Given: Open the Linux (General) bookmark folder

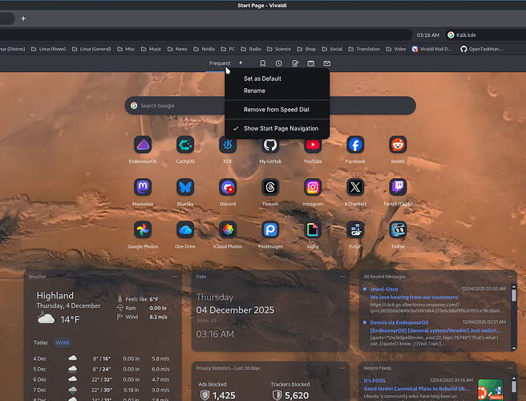Looking at the screenshot, I should (95, 49).
